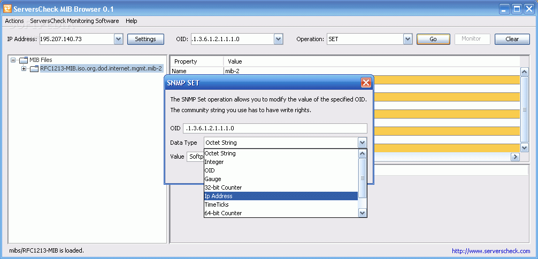Toggle the Data Type dropdown arrow
The height and width of the screenshot is (259, 538).
pyautogui.click(x=363, y=143)
